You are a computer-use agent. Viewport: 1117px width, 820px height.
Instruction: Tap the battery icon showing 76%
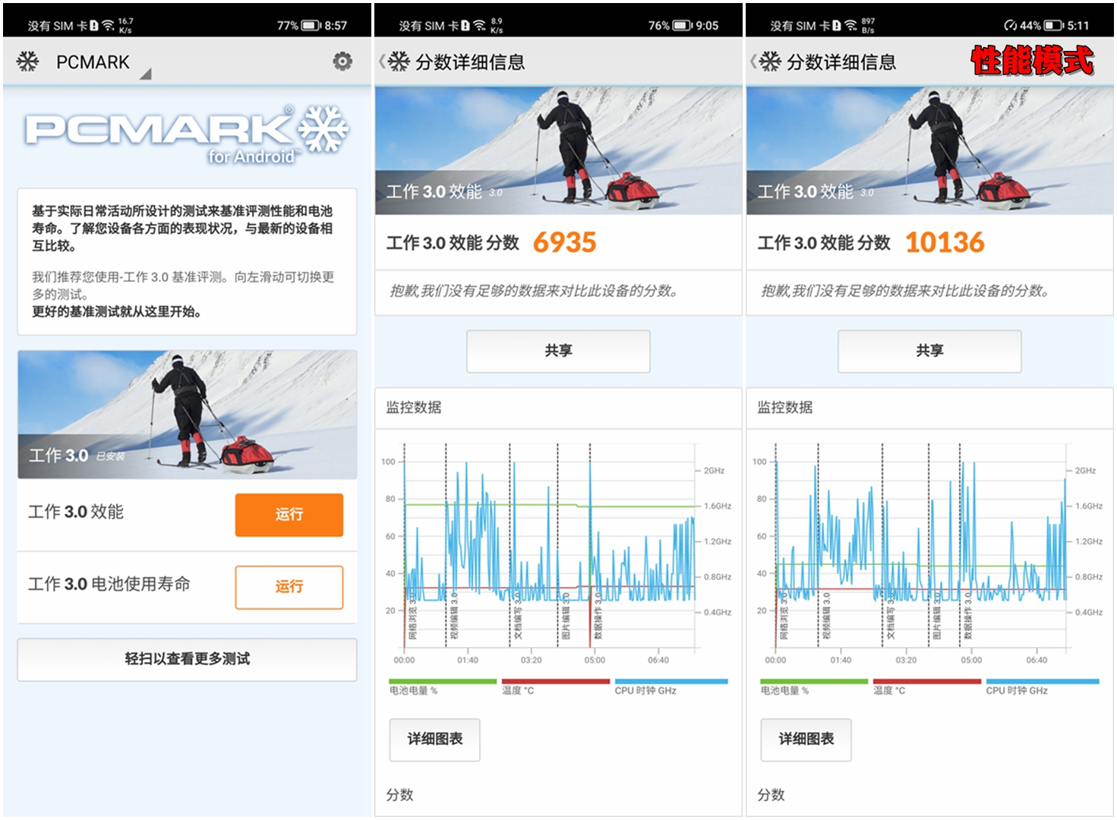pos(683,25)
